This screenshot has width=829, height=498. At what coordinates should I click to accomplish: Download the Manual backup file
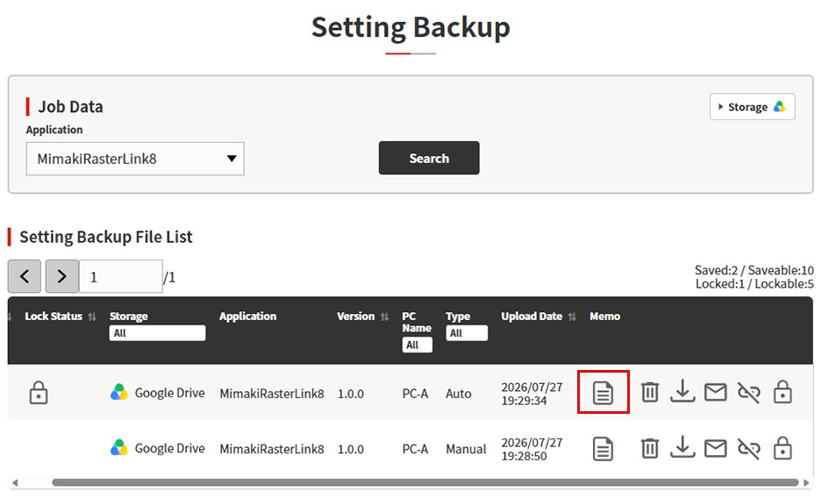(x=682, y=447)
